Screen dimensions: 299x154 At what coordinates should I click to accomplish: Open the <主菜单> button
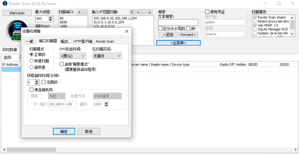pyautogui.click(x=178, y=43)
